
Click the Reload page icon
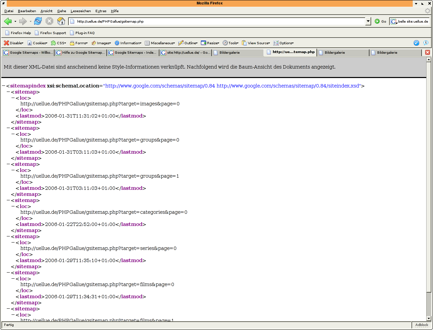point(38,21)
